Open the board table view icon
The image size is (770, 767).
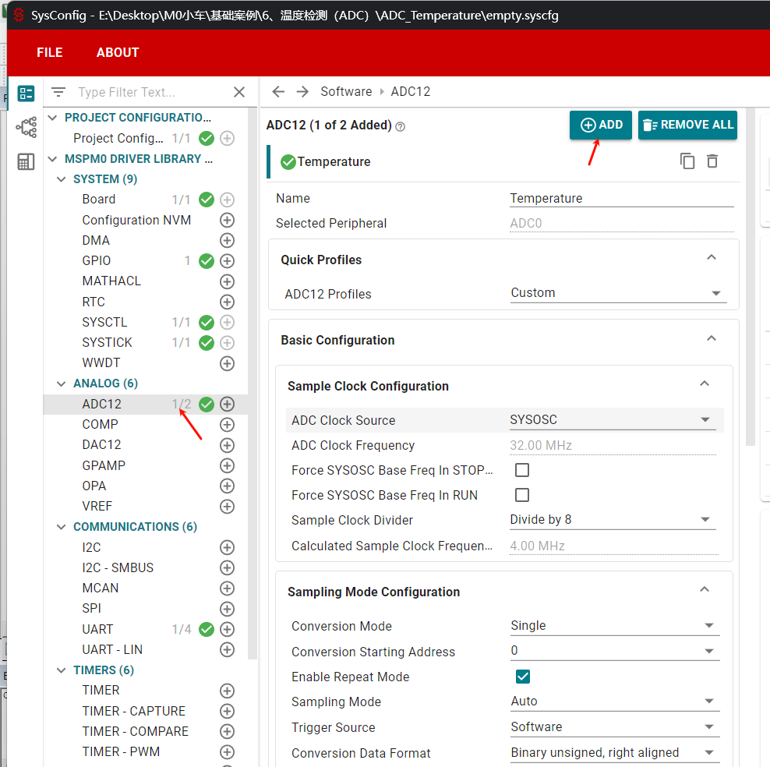click(x=26, y=161)
